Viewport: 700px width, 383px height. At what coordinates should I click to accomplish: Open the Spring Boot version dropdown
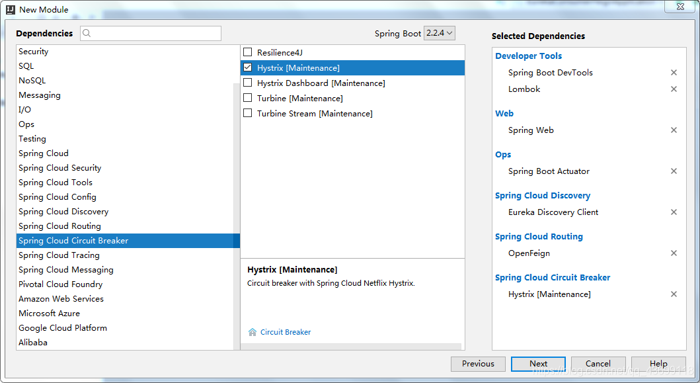(440, 33)
